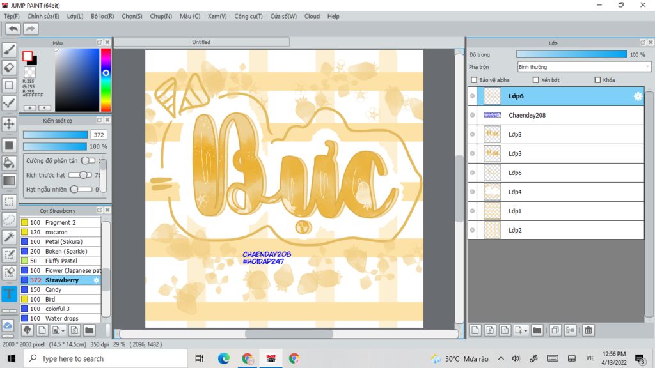The width and height of the screenshot is (655, 368).
Task: Open Strawberry brush settings gear
Action: point(96,280)
